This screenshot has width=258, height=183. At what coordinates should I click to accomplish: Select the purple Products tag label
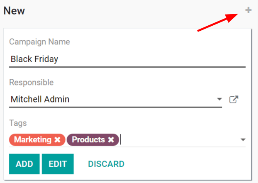pos(88,140)
